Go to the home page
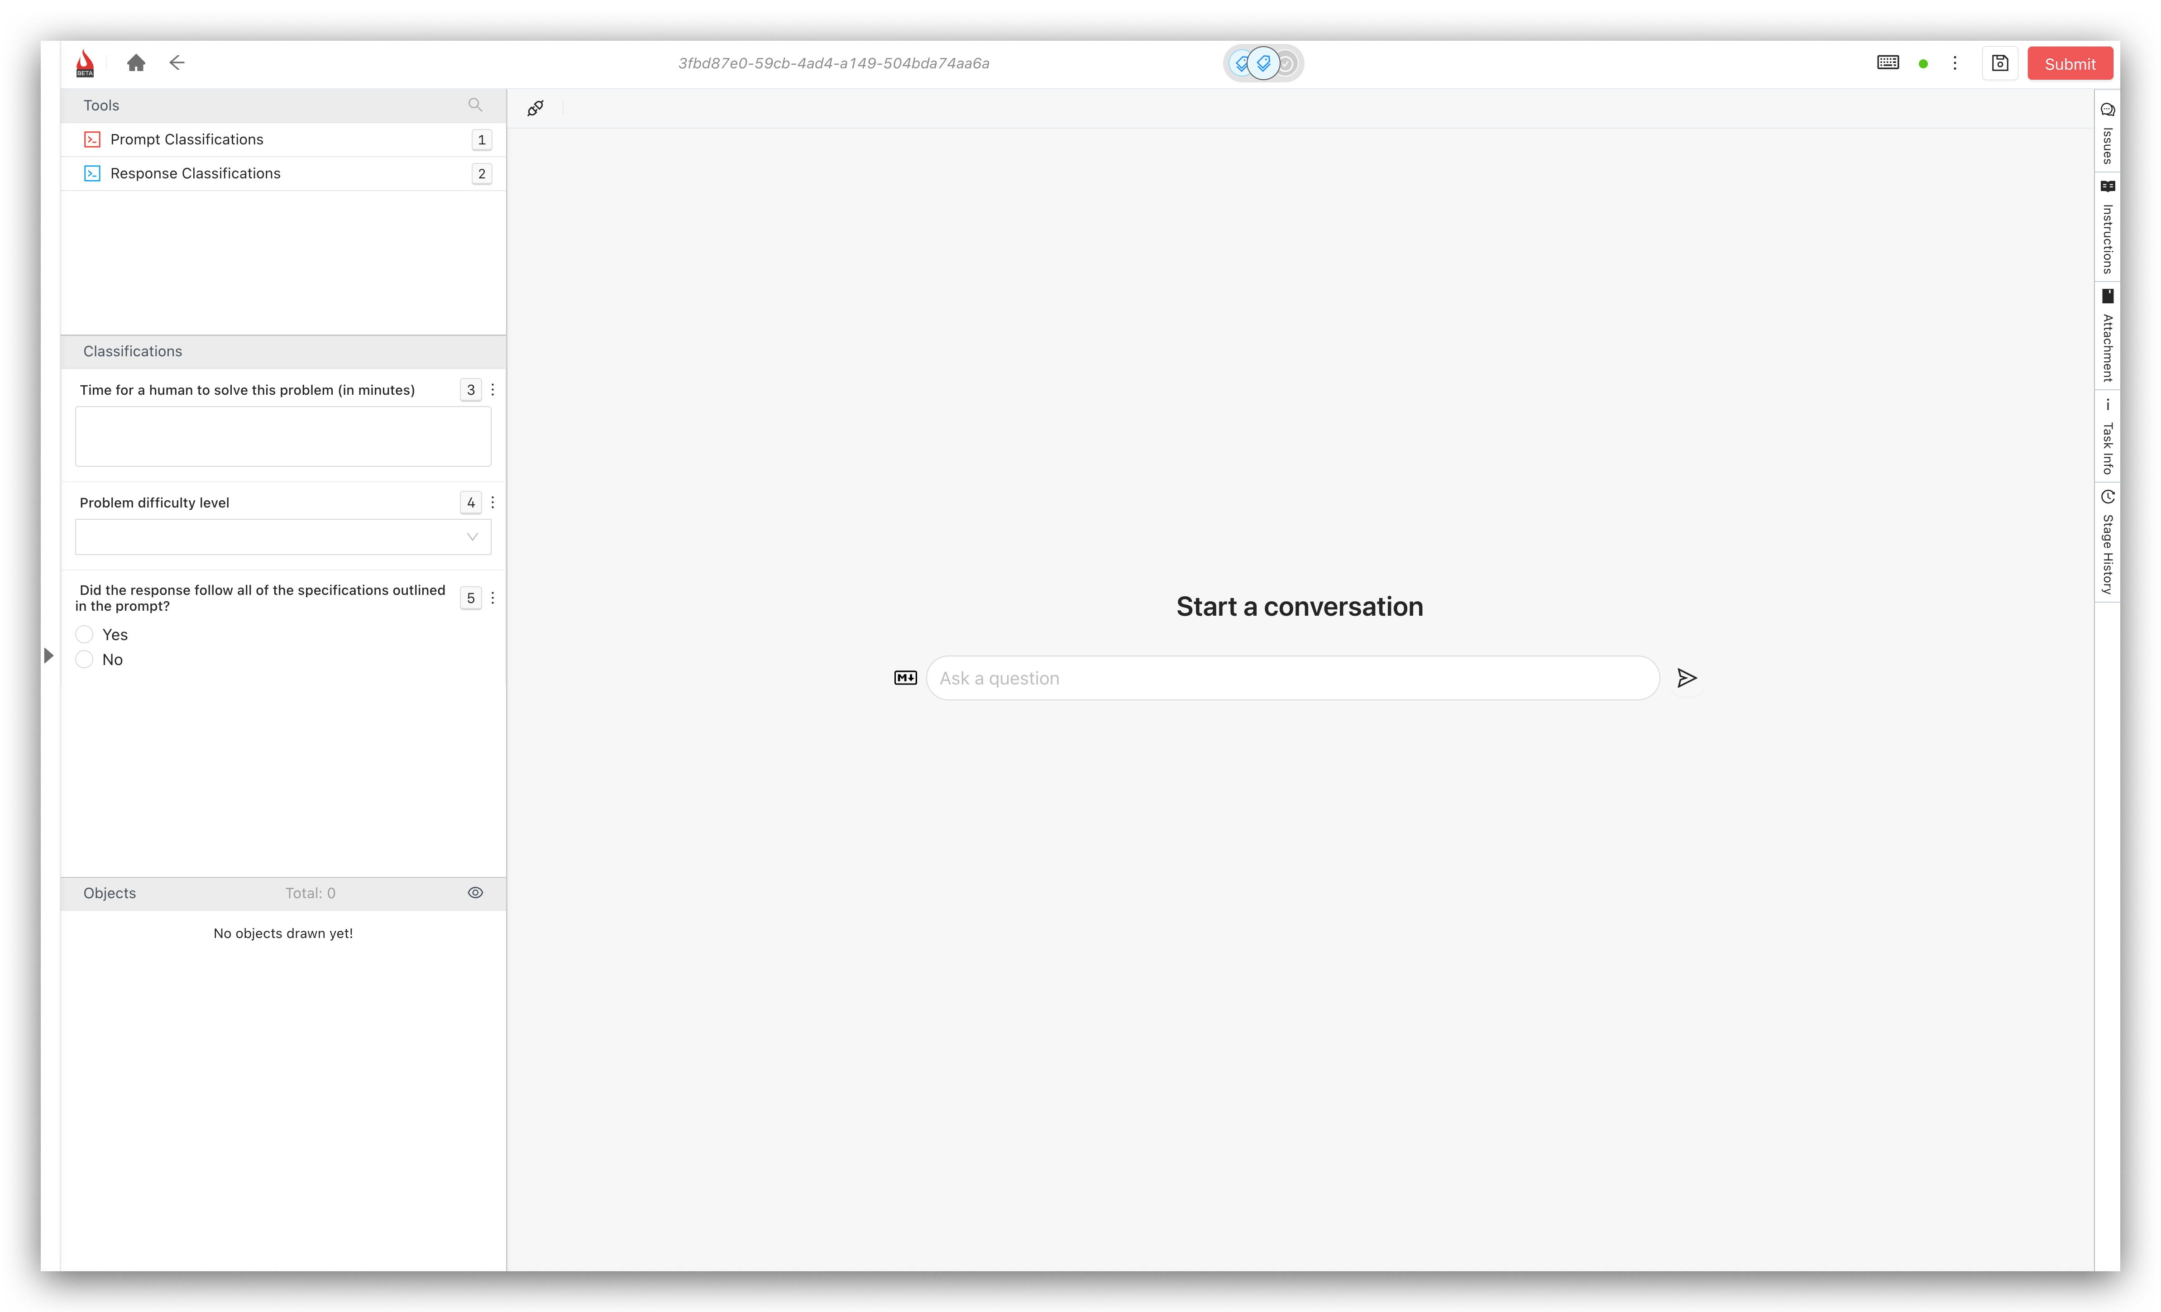This screenshot has width=2161, height=1312. point(136,63)
